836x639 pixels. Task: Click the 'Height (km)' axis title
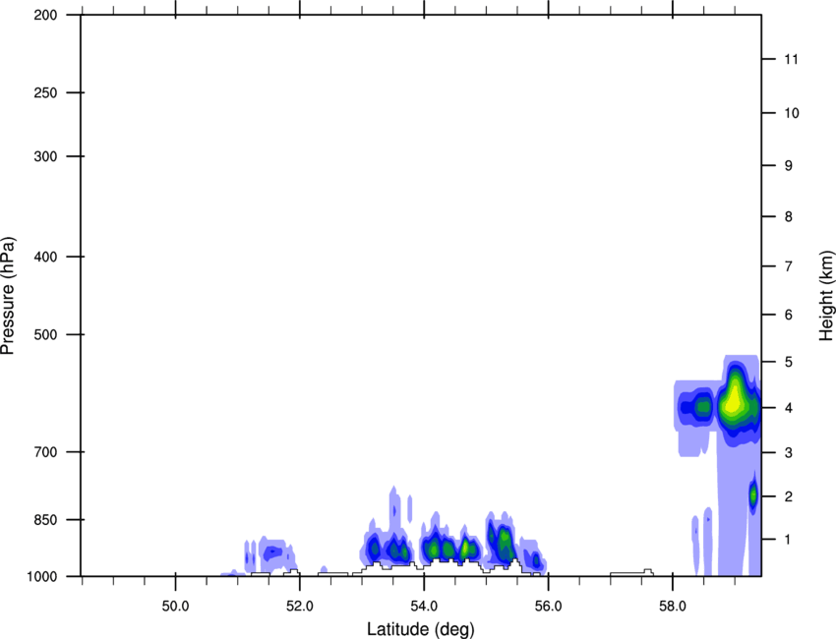pyautogui.click(x=826, y=296)
